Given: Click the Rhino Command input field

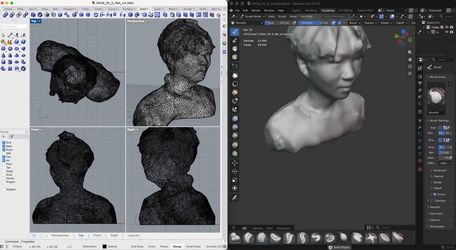Looking at the screenshot, I should [14, 26].
